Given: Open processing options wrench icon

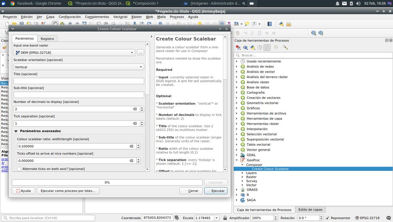Looking at the screenshot, I should pyautogui.click(x=285, y=47).
